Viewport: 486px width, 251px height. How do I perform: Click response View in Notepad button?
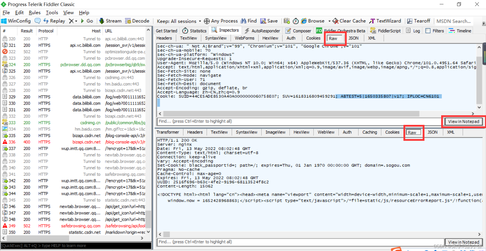(463, 242)
